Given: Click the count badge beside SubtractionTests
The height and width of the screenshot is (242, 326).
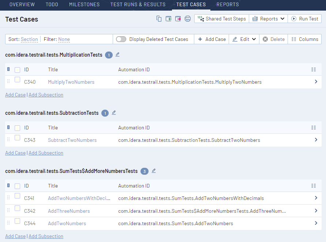Looking at the screenshot, I should point(105,113).
